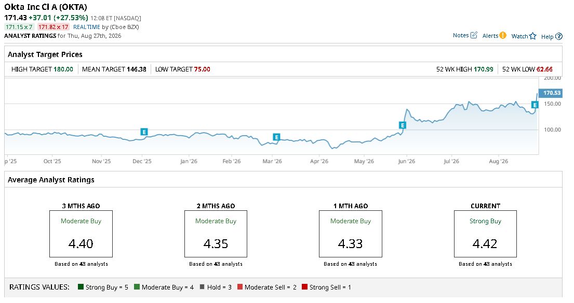The height and width of the screenshot is (303, 574).
Task: Click the RATINGS VALUES: label
Action: pyautogui.click(x=39, y=287)
